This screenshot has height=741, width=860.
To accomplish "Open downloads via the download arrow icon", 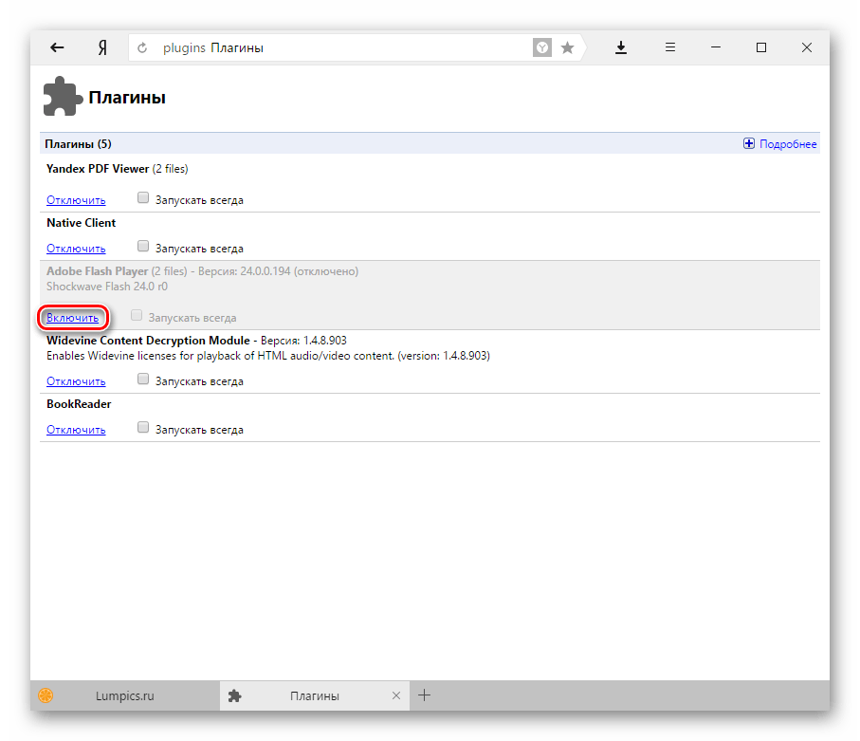I will (620, 47).
